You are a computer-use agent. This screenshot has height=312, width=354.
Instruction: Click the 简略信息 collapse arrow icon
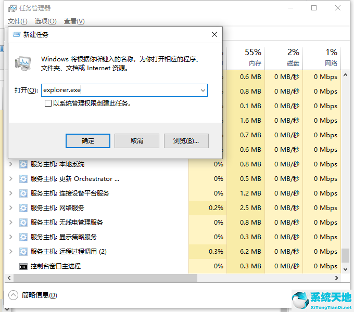(x=13, y=295)
